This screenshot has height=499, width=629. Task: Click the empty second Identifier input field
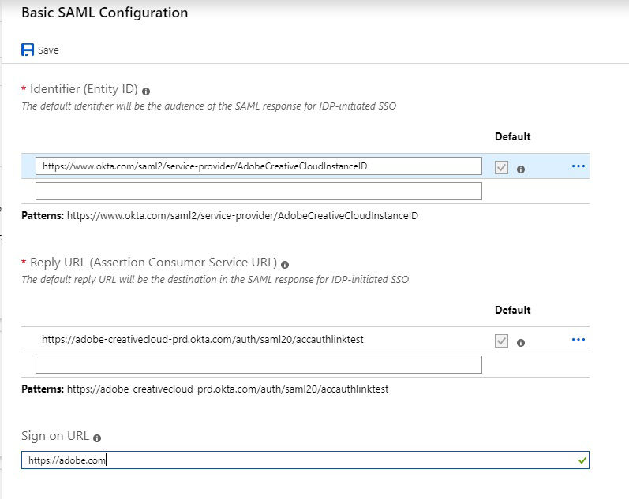pos(259,192)
